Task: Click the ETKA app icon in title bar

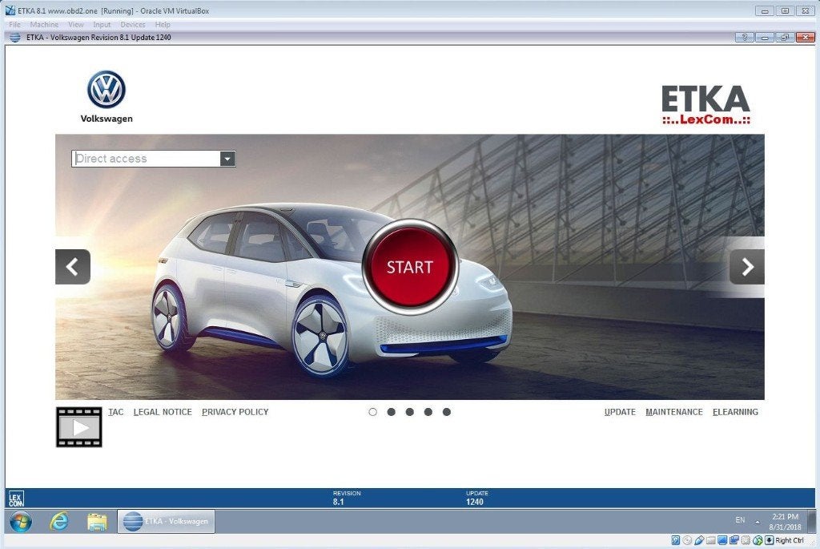Action: 15,37
